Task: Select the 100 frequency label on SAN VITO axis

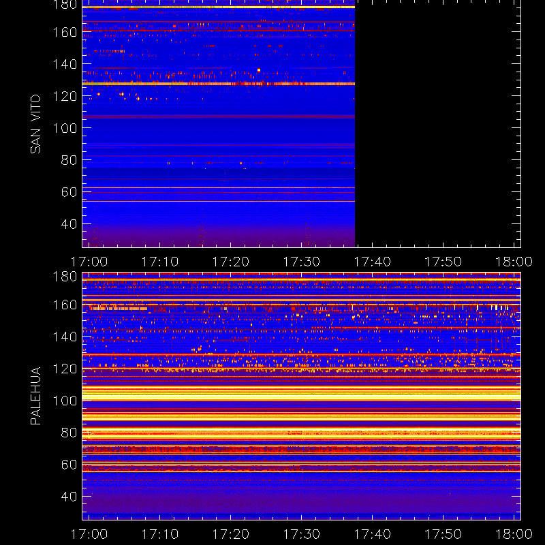Action: coord(65,128)
